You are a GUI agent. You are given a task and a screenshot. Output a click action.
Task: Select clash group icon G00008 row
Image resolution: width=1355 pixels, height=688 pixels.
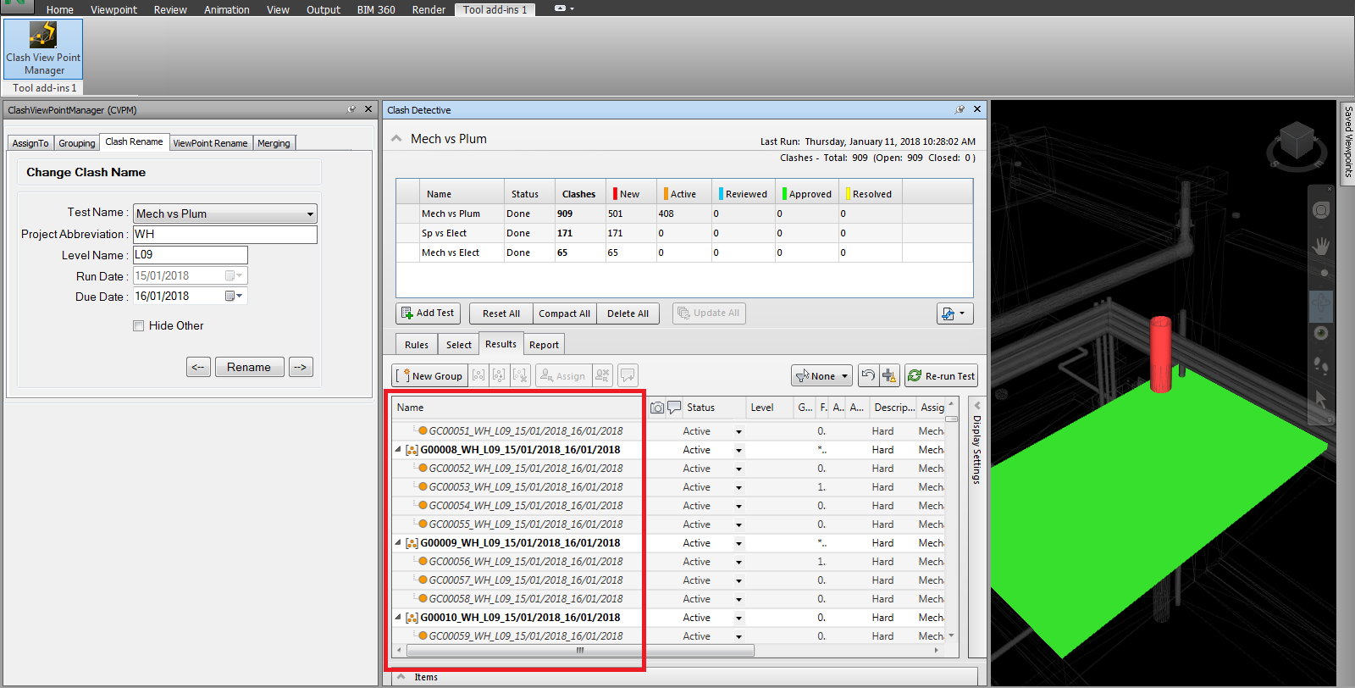(x=412, y=450)
